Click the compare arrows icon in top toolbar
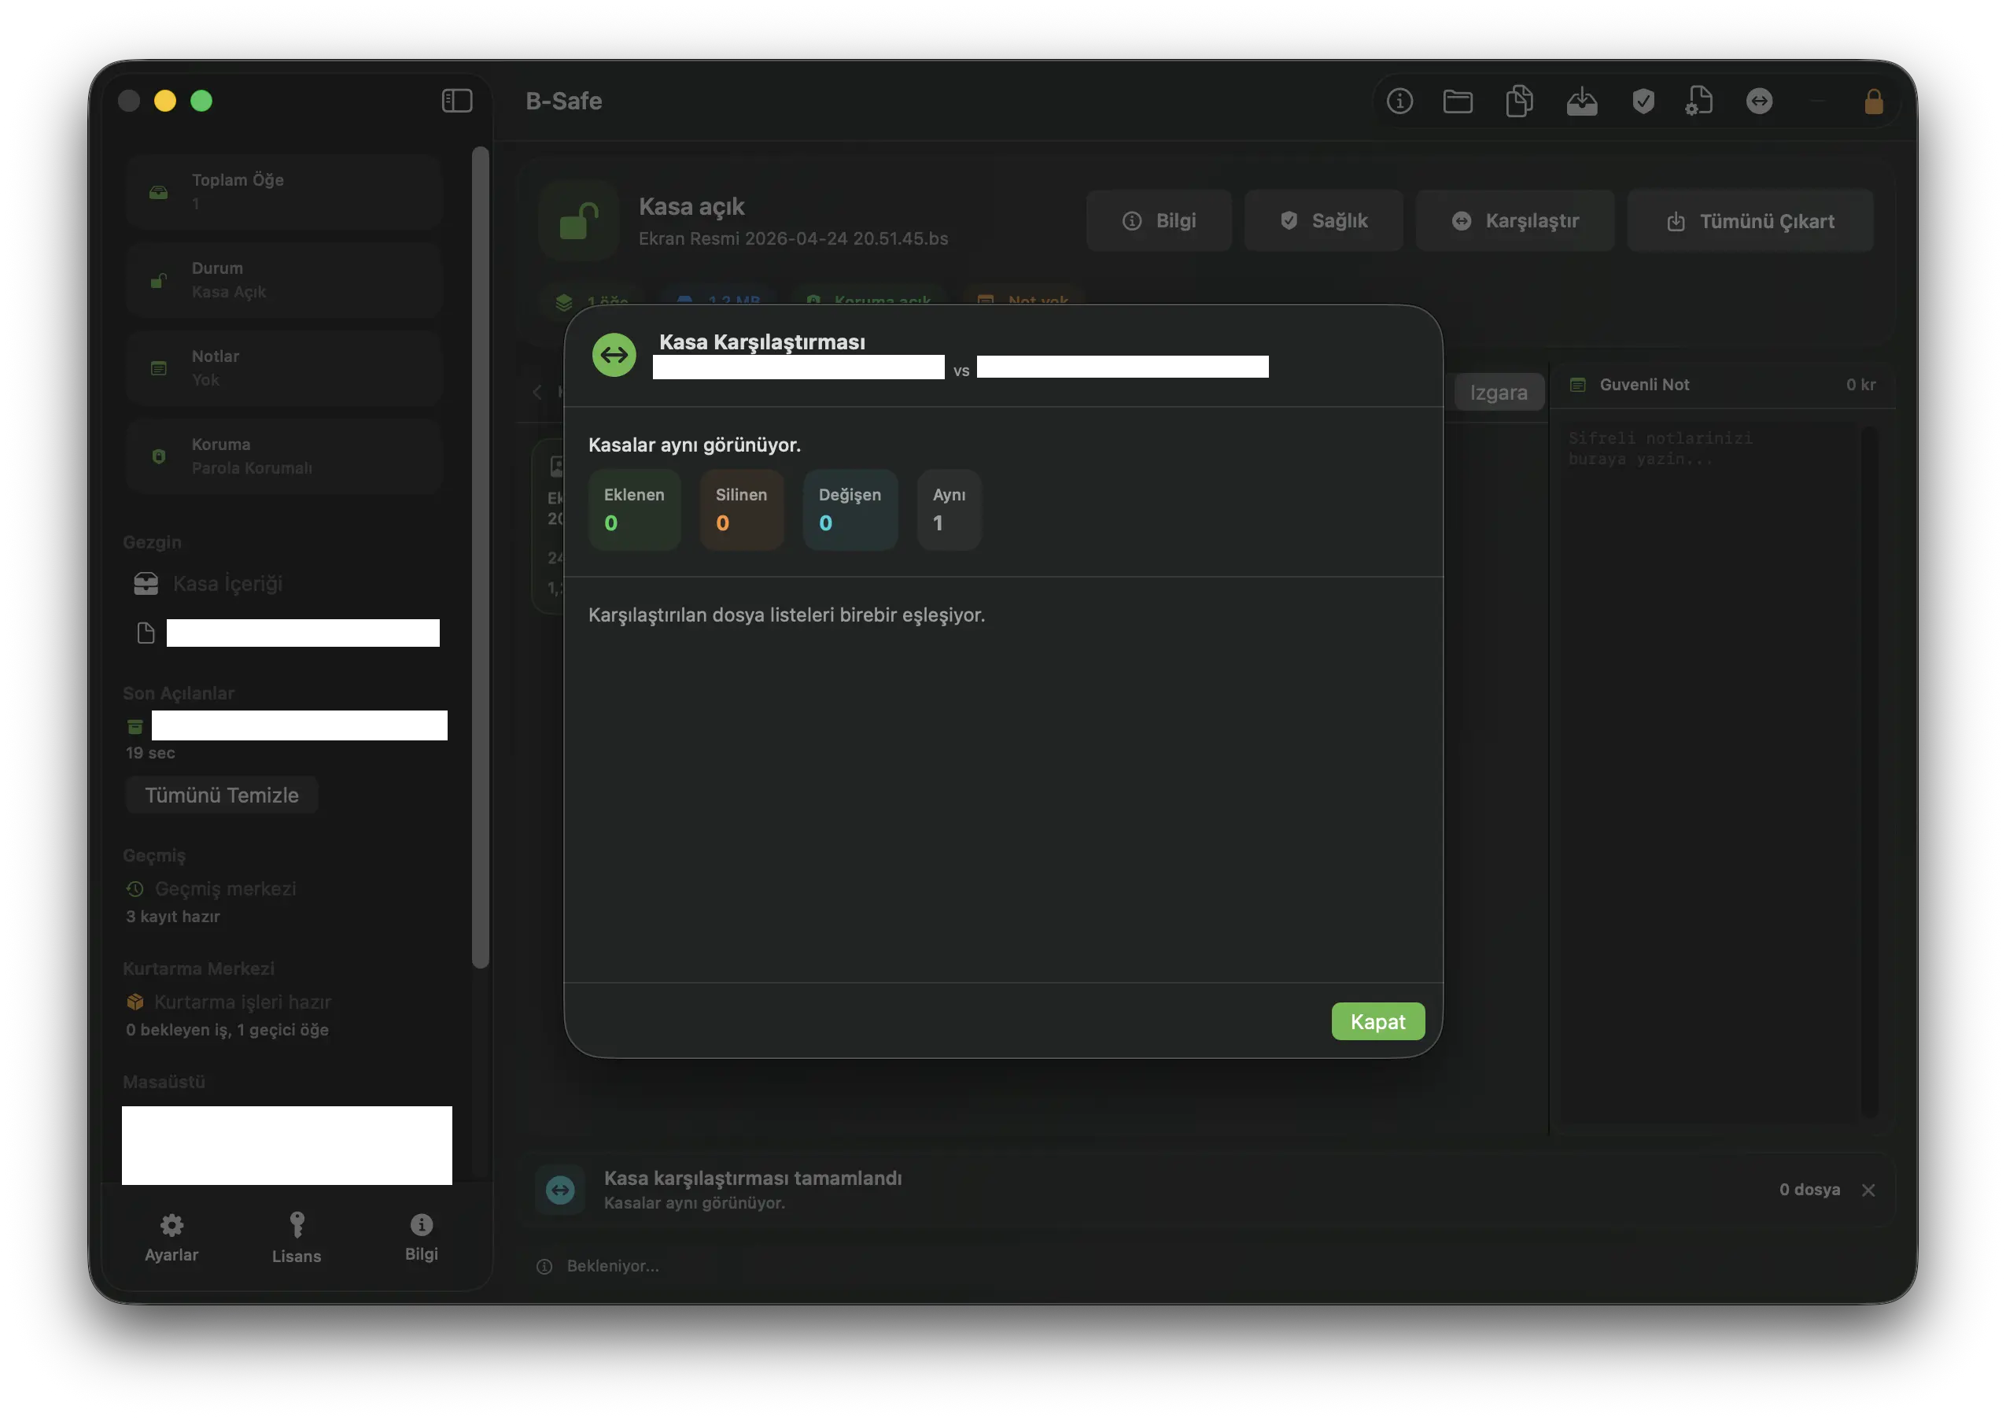This screenshot has height=1421, width=2006. point(1759,101)
